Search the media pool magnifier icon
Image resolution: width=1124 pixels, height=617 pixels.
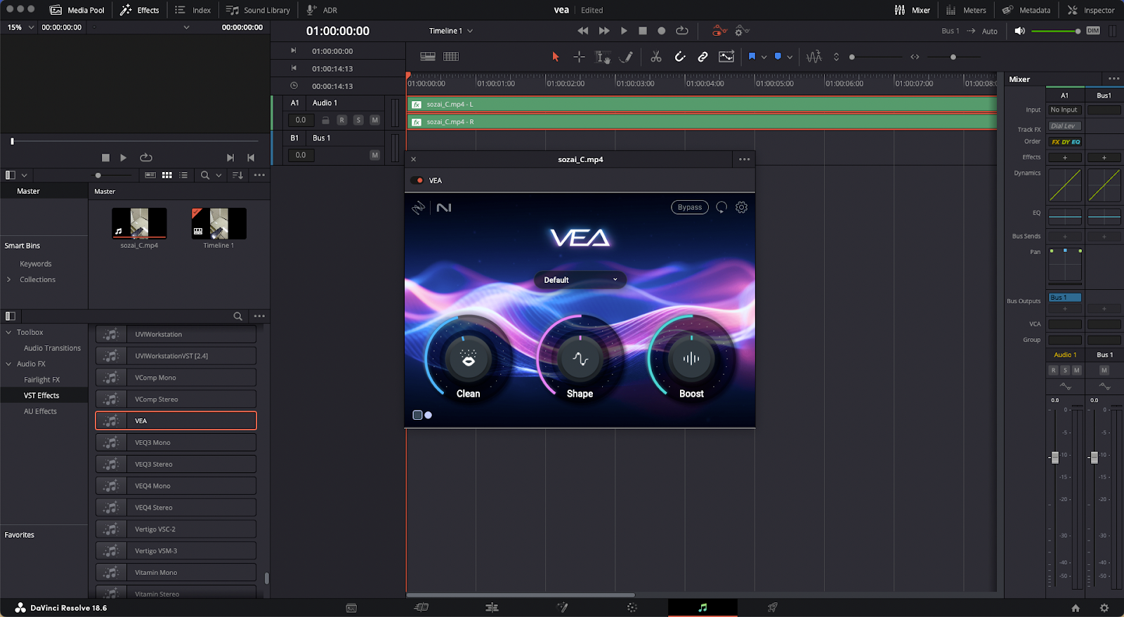coord(205,175)
